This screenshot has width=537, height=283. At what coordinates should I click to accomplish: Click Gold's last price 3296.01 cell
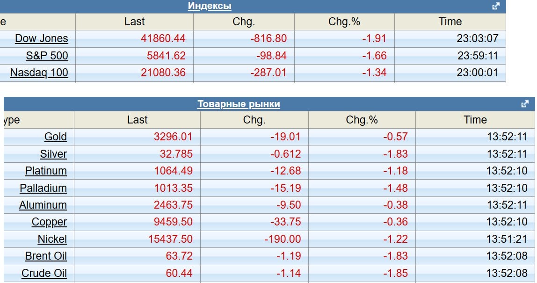click(173, 137)
